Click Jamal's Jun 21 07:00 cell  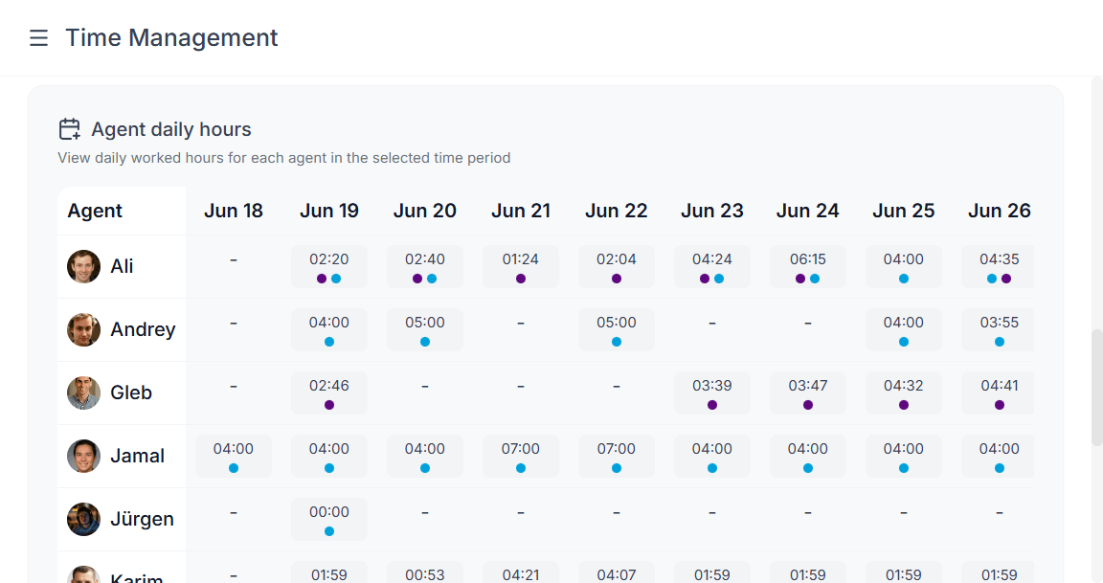click(x=521, y=456)
